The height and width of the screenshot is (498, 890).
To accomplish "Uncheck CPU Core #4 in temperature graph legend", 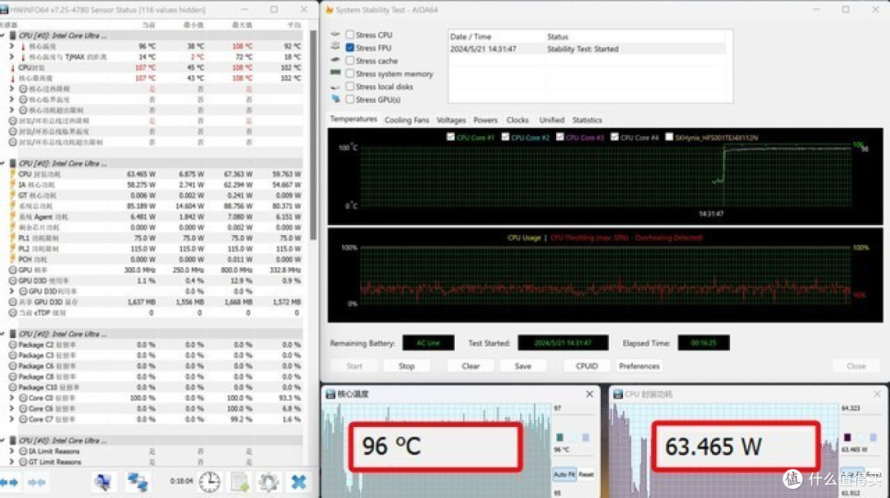I will click(614, 137).
